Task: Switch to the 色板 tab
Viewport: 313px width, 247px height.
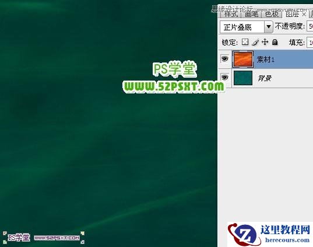Action: [272, 14]
